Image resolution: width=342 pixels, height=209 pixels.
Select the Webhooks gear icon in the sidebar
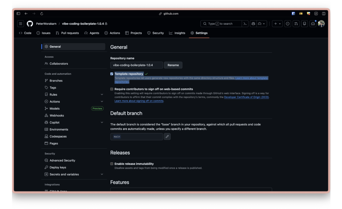[x=46, y=115]
